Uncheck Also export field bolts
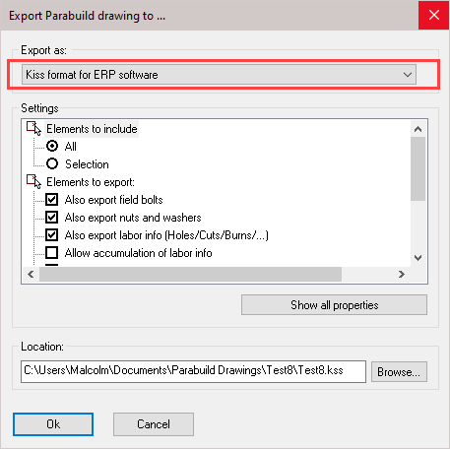The width and height of the screenshot is (450, 449). (x=52, y=200)
